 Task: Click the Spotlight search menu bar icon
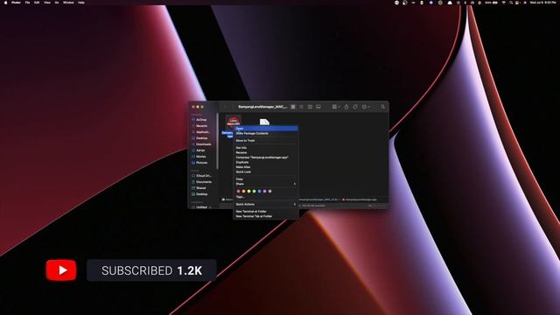click(x=511, y=3)
